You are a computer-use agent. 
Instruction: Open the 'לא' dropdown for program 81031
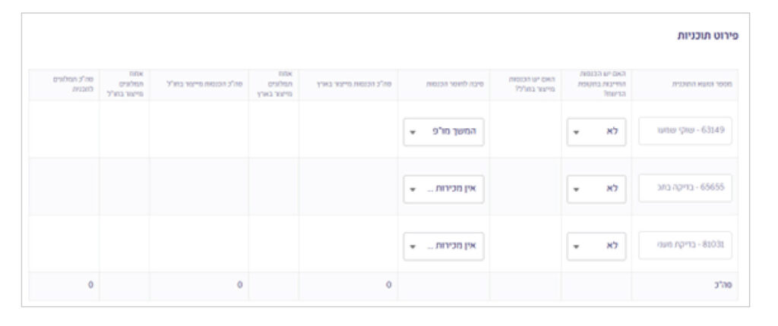[596, 245]
